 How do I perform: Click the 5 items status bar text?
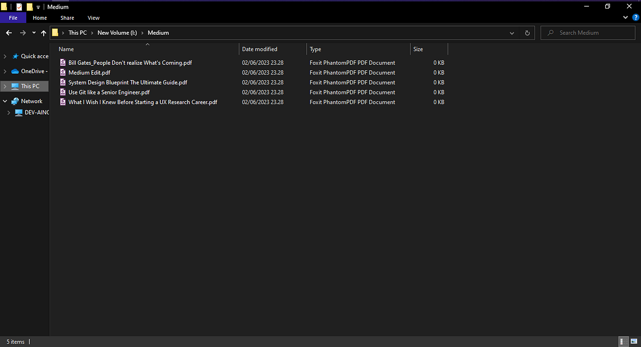(x=15, y=342)
